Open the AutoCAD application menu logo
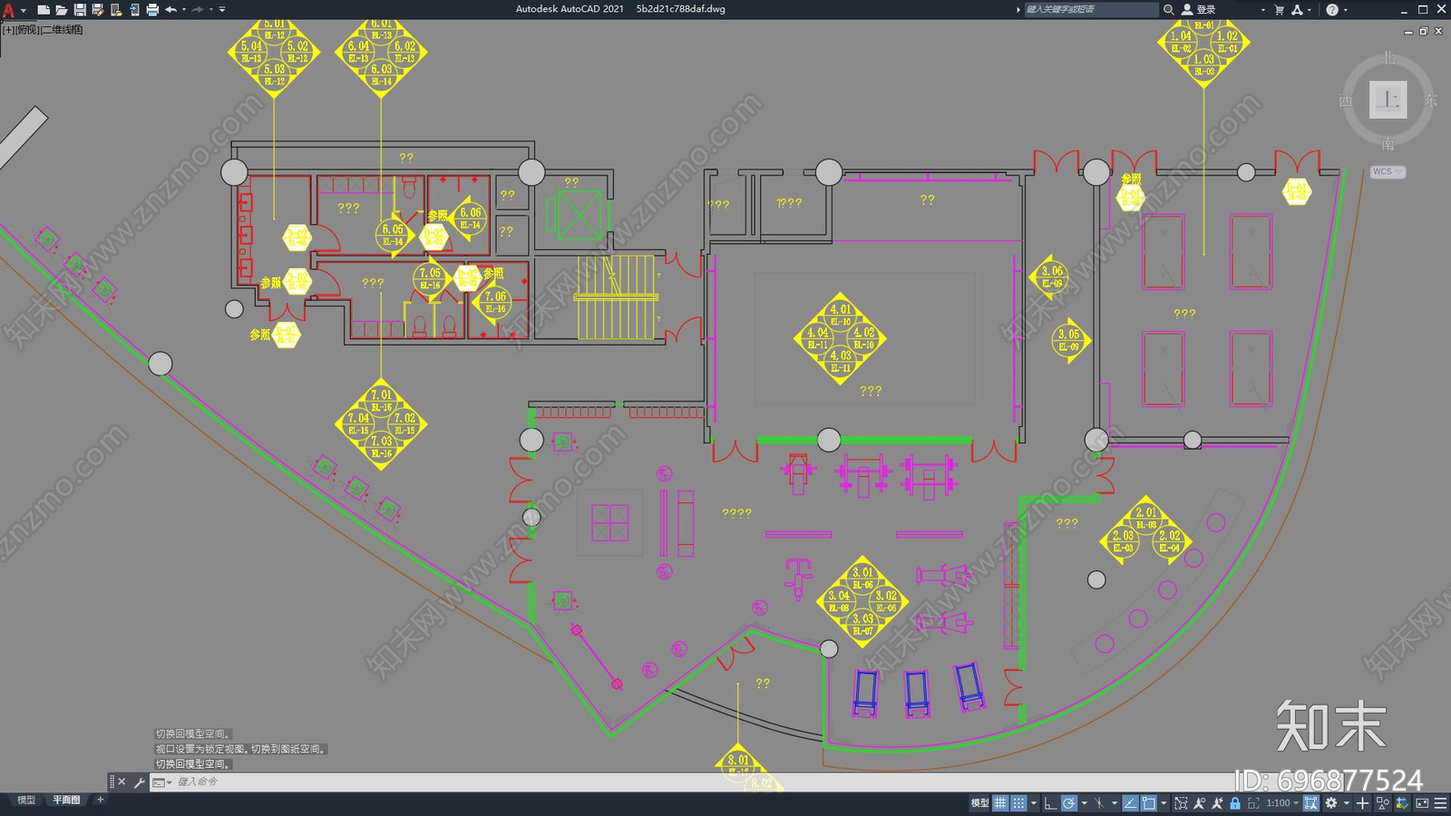 click(x=8, y=10)
